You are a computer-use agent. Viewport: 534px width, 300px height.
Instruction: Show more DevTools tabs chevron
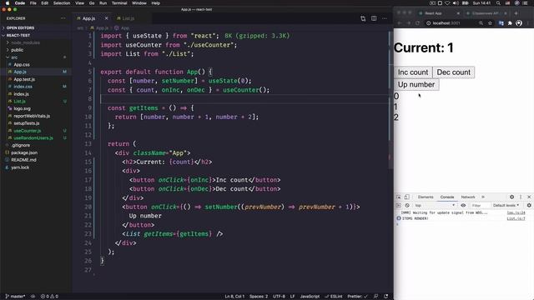click(482, 197)
